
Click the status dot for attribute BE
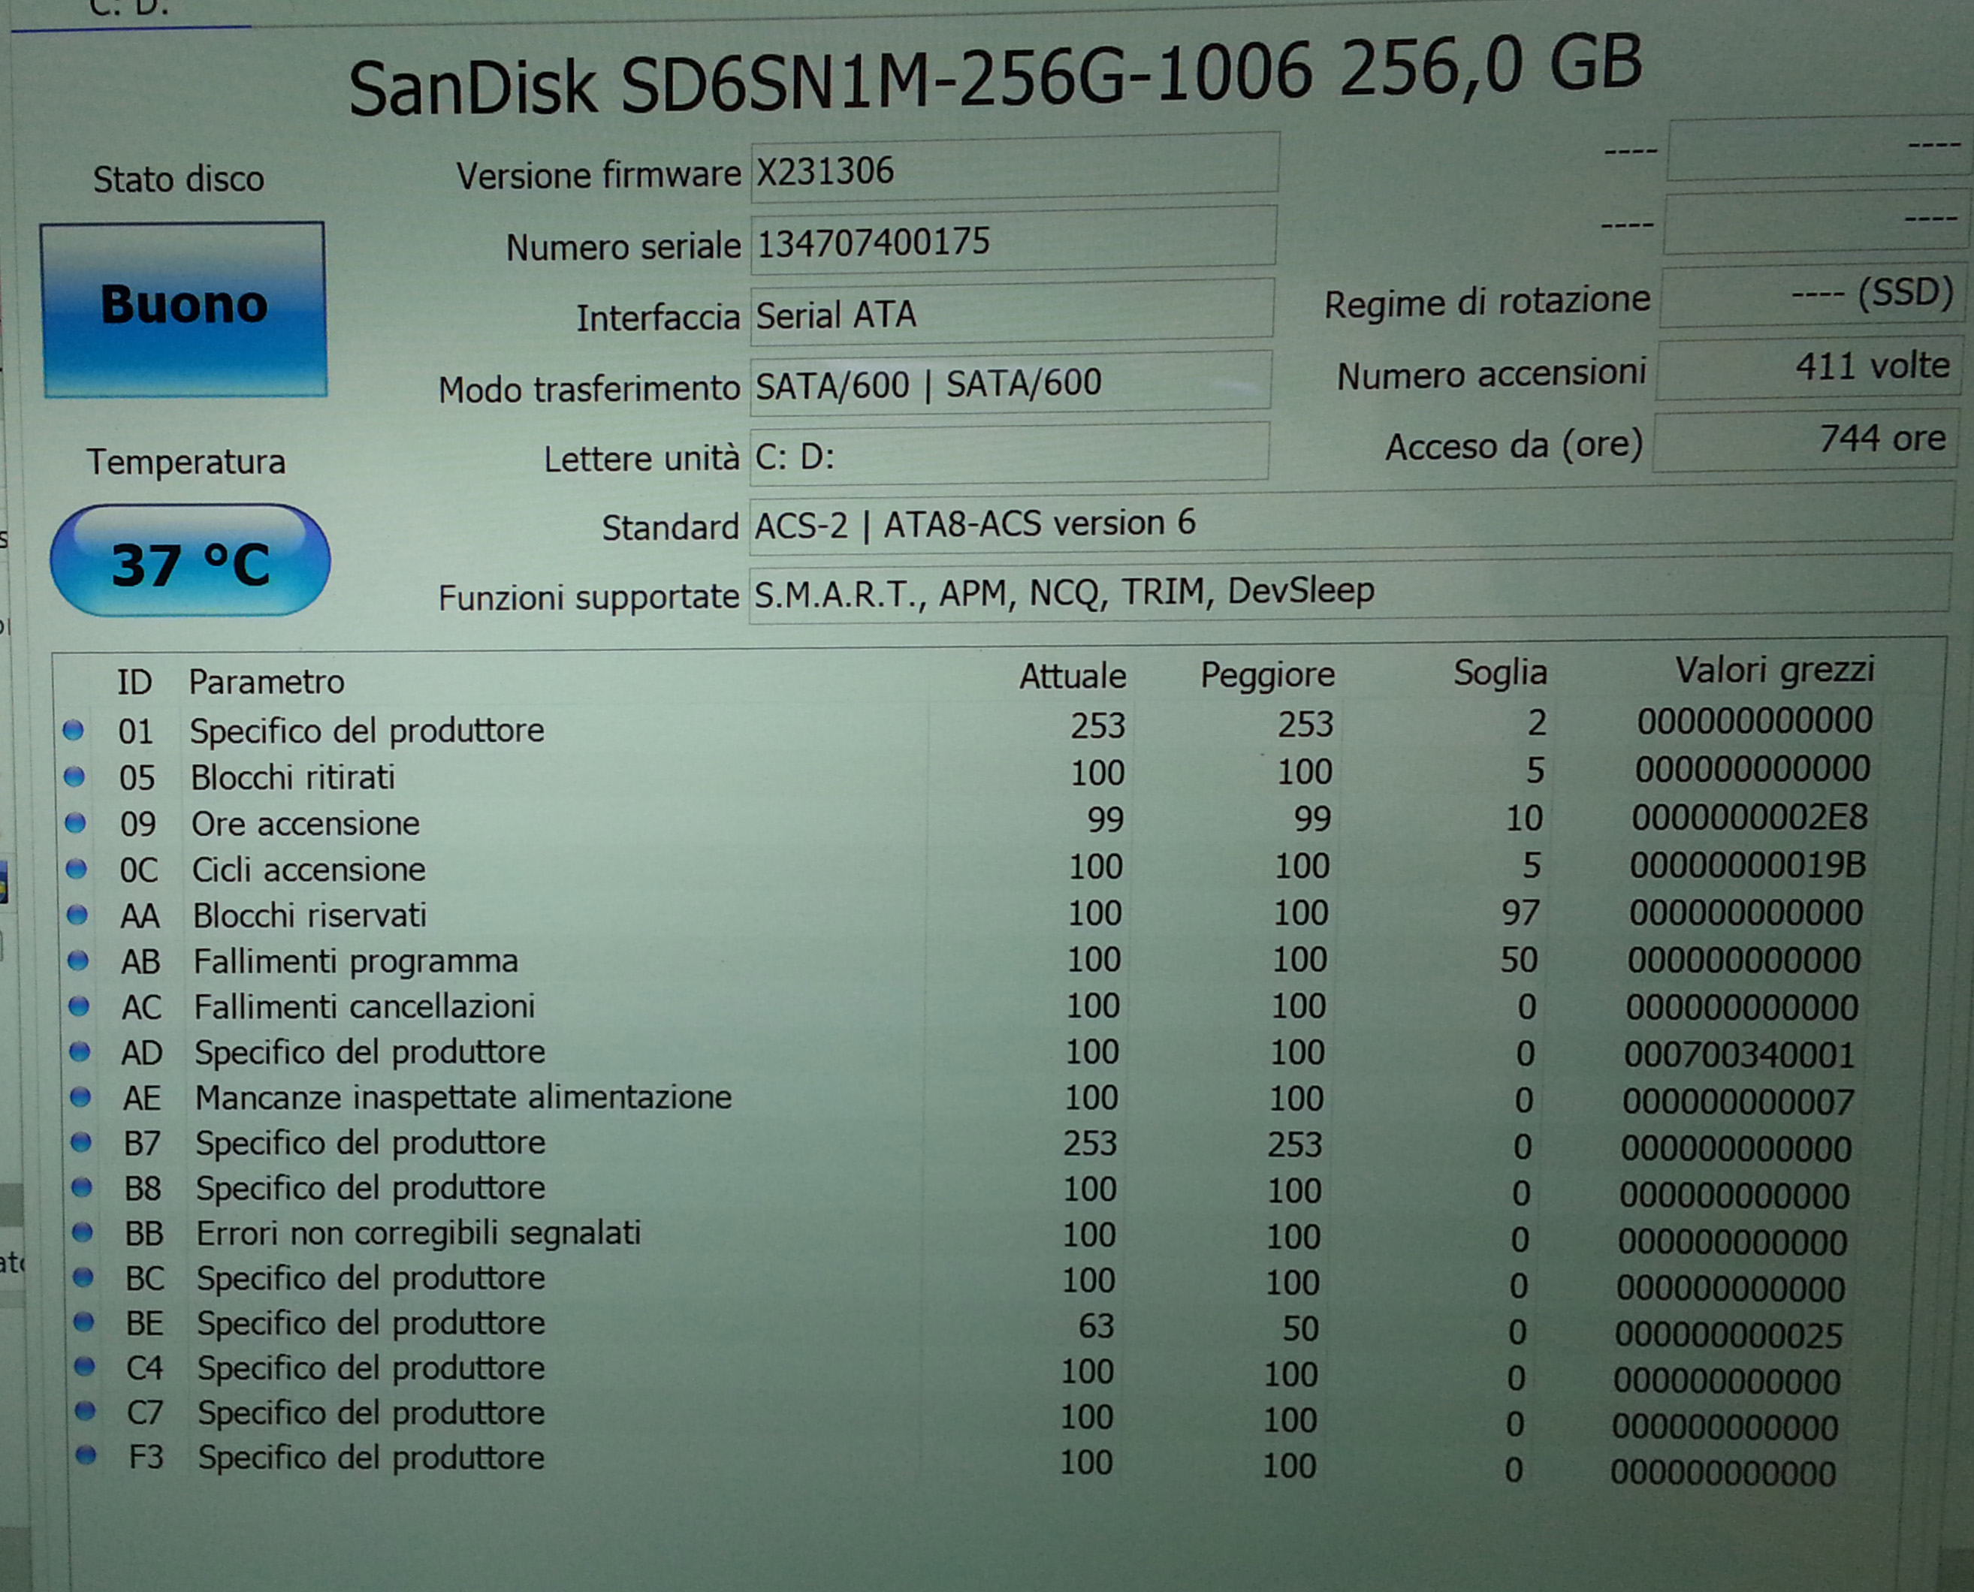(x=83, y=1322)
